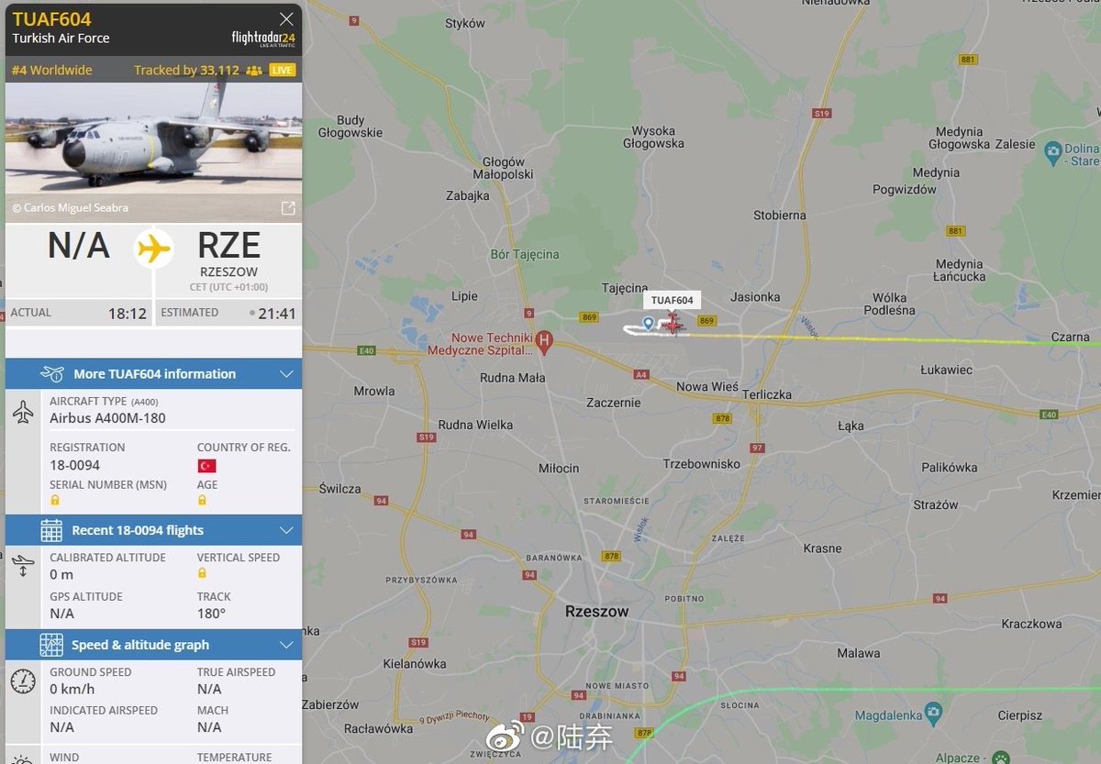Image resolution: width=1101 pixels, height=764 pixels.
Task: Click the Magdalenka camera point of interest
Action: click(x=932, y=711)
